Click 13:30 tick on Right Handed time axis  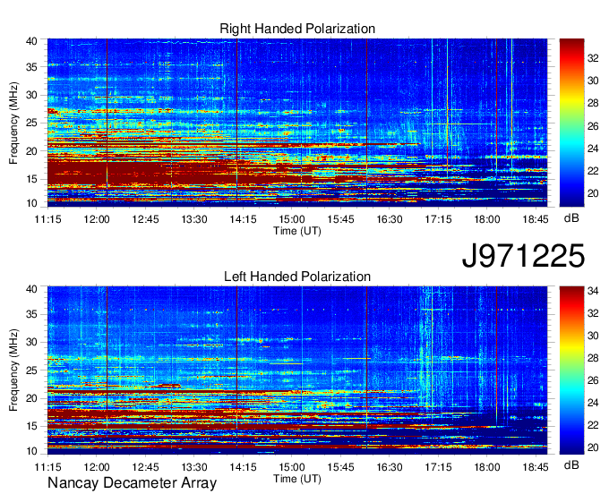[194, 219]
